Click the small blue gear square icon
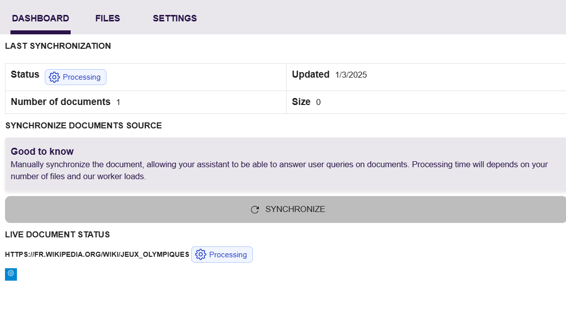 point(11,274)
